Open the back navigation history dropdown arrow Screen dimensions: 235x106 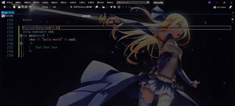click(7, 7)
